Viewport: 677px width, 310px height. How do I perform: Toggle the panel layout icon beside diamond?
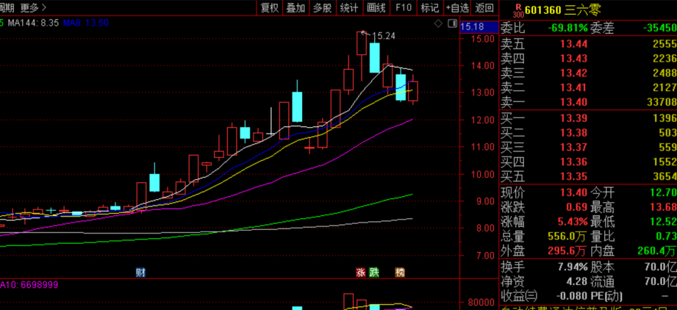point(451,24)
